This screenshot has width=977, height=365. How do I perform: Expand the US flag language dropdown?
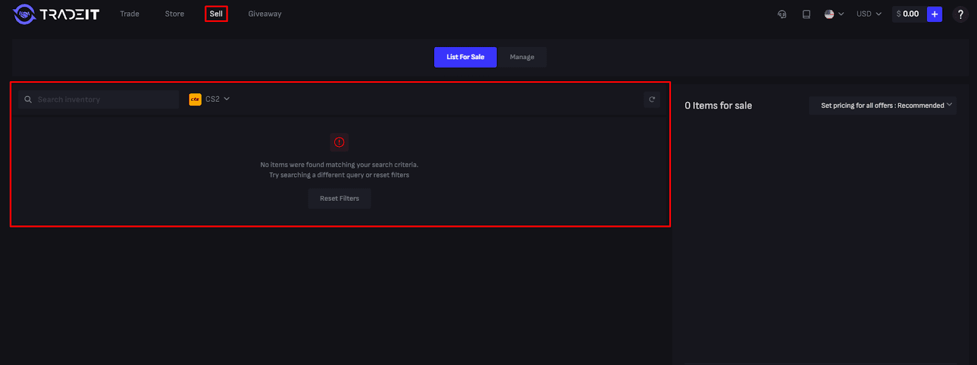click(834, 14)
